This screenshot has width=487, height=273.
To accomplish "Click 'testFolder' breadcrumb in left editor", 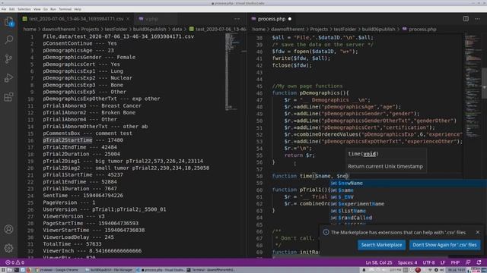I will point(116,29).
